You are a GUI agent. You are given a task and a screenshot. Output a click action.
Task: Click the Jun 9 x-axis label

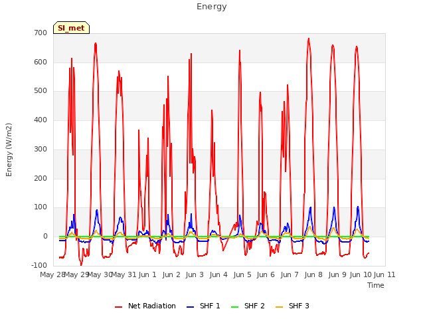click(337, 274)
